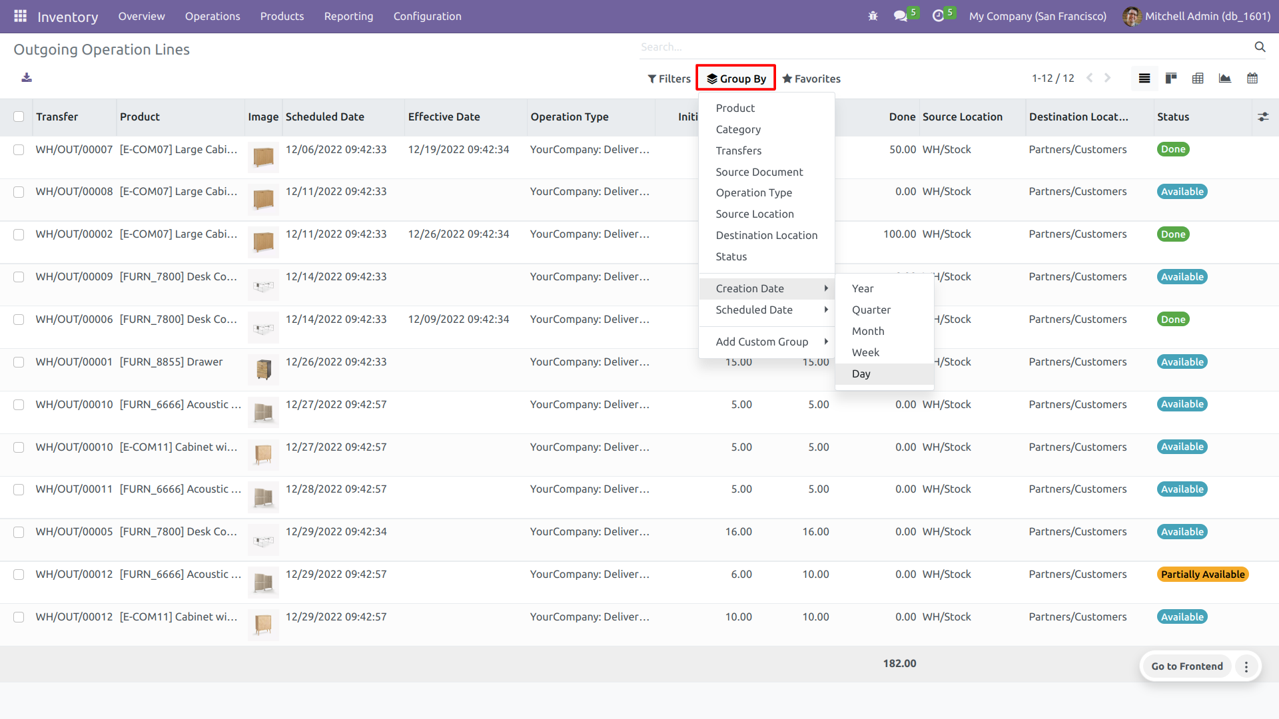Click the export download icon

tap(27, 78)
